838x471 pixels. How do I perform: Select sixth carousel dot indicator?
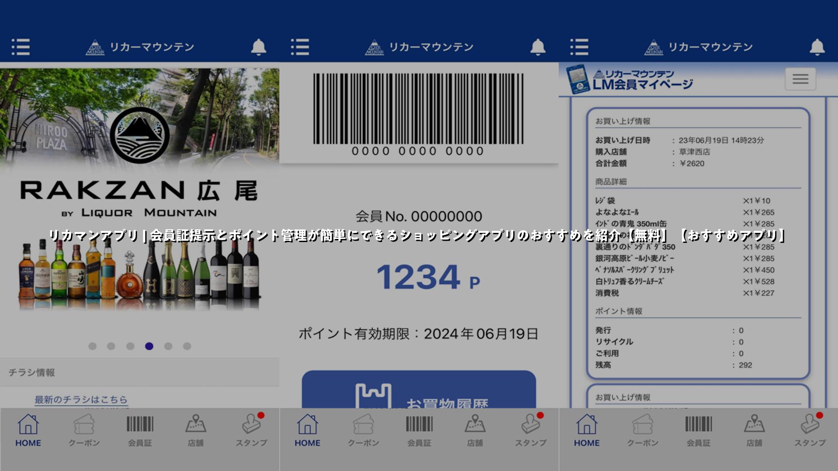coord(187,346)
